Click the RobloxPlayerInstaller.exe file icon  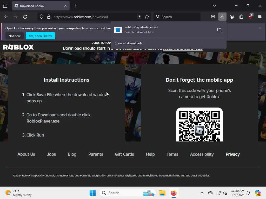tap(118, 30)
